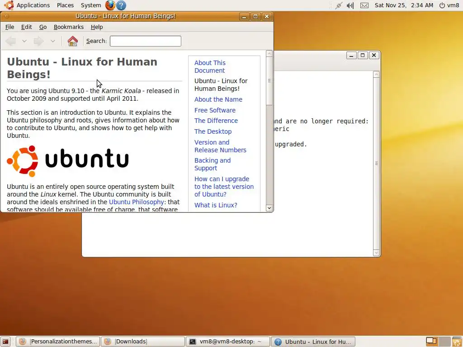Click the terminal scrollbar down arrow
Screen dimensions: 463x347
pos(376,253)
